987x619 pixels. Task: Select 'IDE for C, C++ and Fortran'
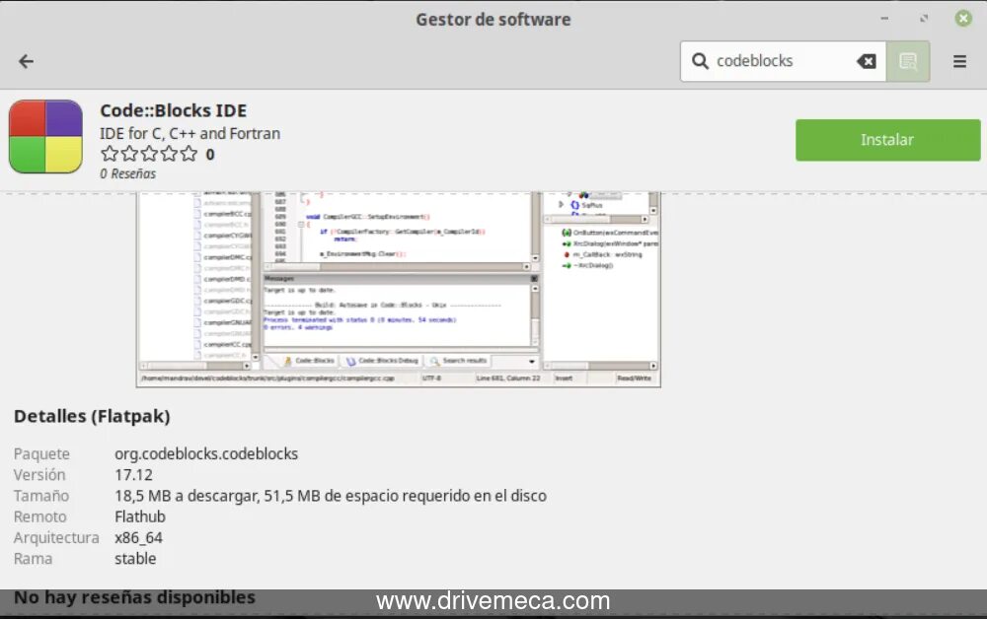point(190,133)
